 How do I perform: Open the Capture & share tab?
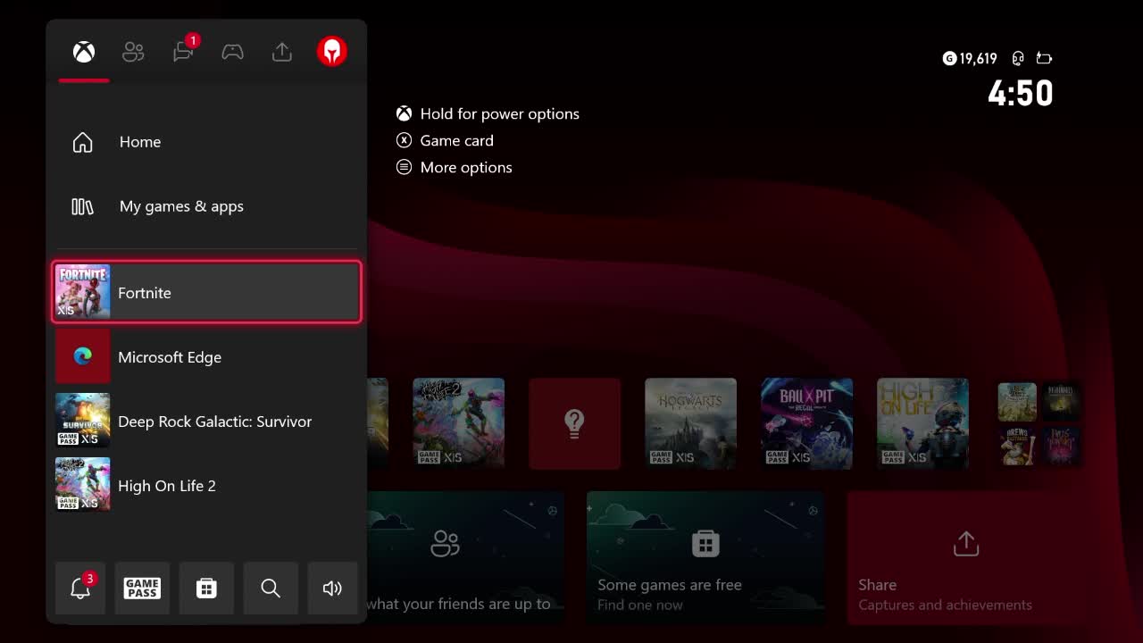282,52
